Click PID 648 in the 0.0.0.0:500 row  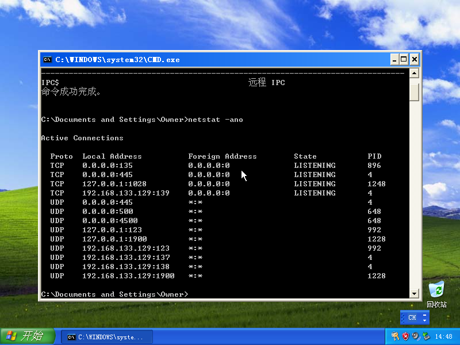click(374, 212)
